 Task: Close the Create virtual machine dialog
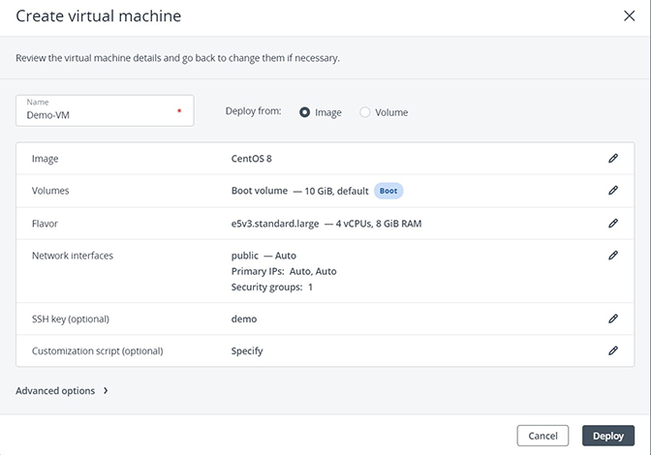[x=630, y=15]
